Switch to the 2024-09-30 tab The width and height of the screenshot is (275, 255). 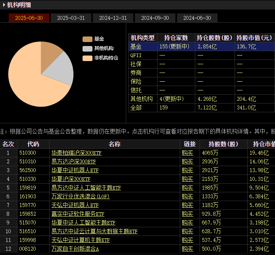tap(155, 18)
